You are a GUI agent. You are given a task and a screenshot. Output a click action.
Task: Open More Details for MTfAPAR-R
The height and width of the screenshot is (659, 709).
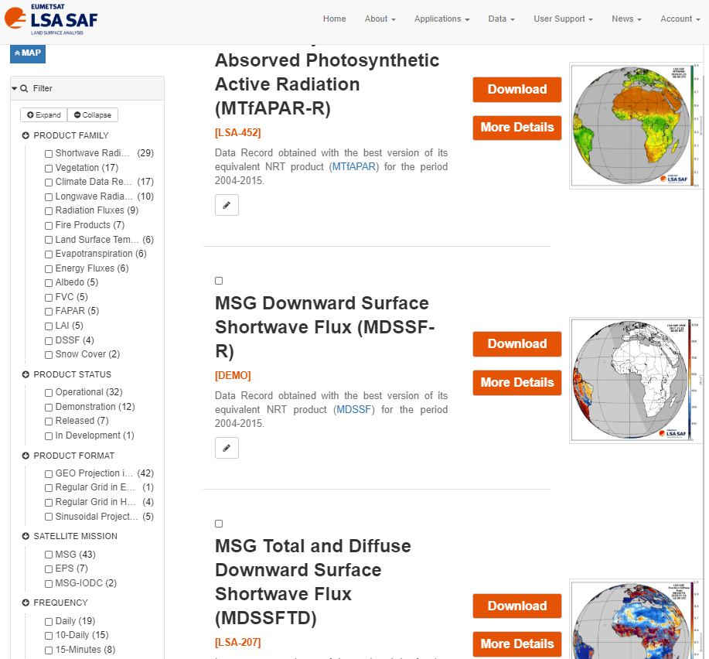point(517,128)
